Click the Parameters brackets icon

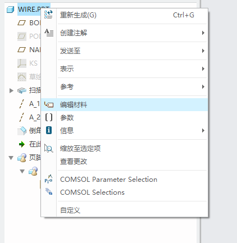click(x=49, y=117)
